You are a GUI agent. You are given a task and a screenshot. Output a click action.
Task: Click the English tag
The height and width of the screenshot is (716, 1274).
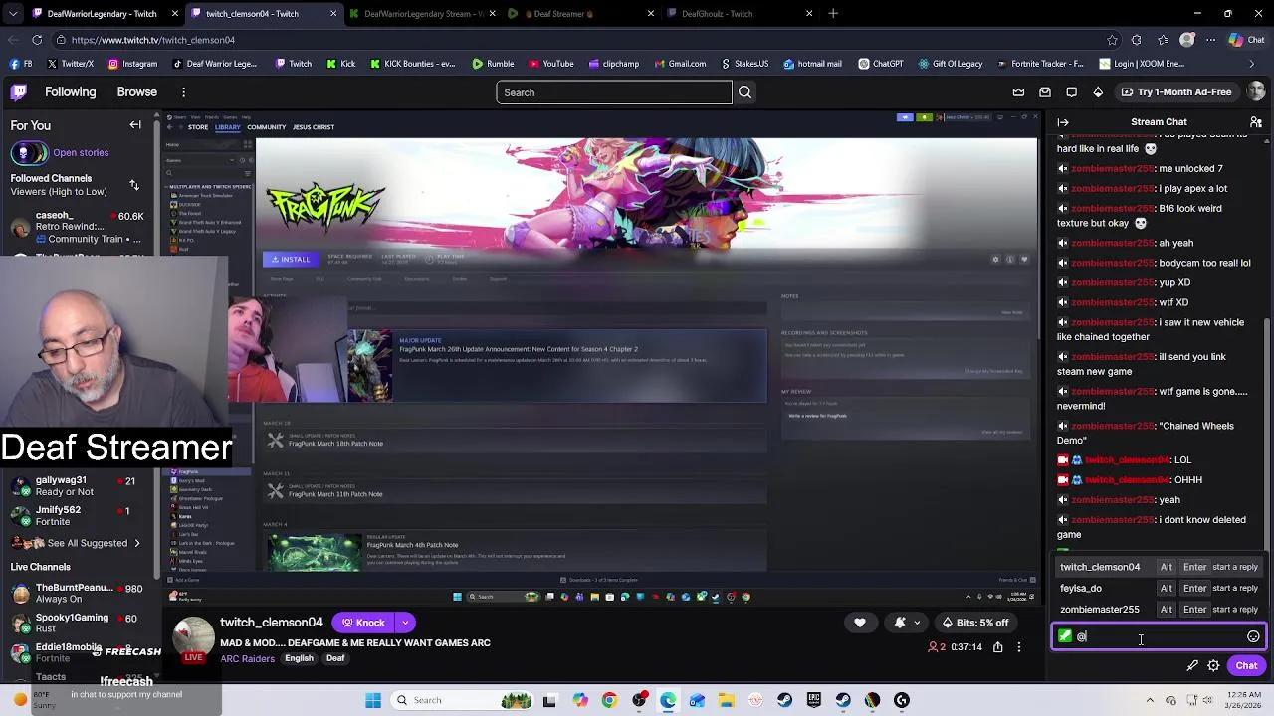(x=299, y=658)
